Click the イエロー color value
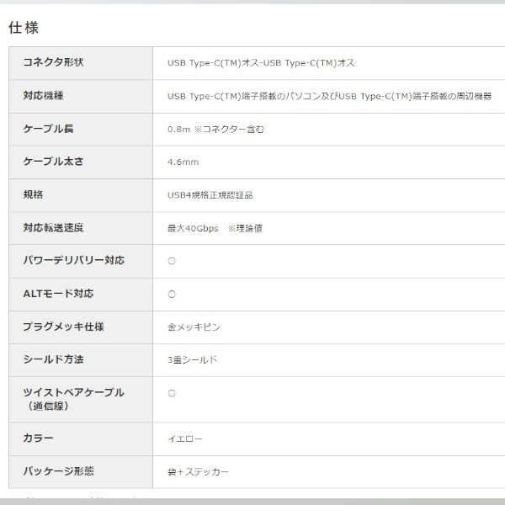The height and width of the screenshot is (505, 505). pyautogui.click(x=185, y=439)
